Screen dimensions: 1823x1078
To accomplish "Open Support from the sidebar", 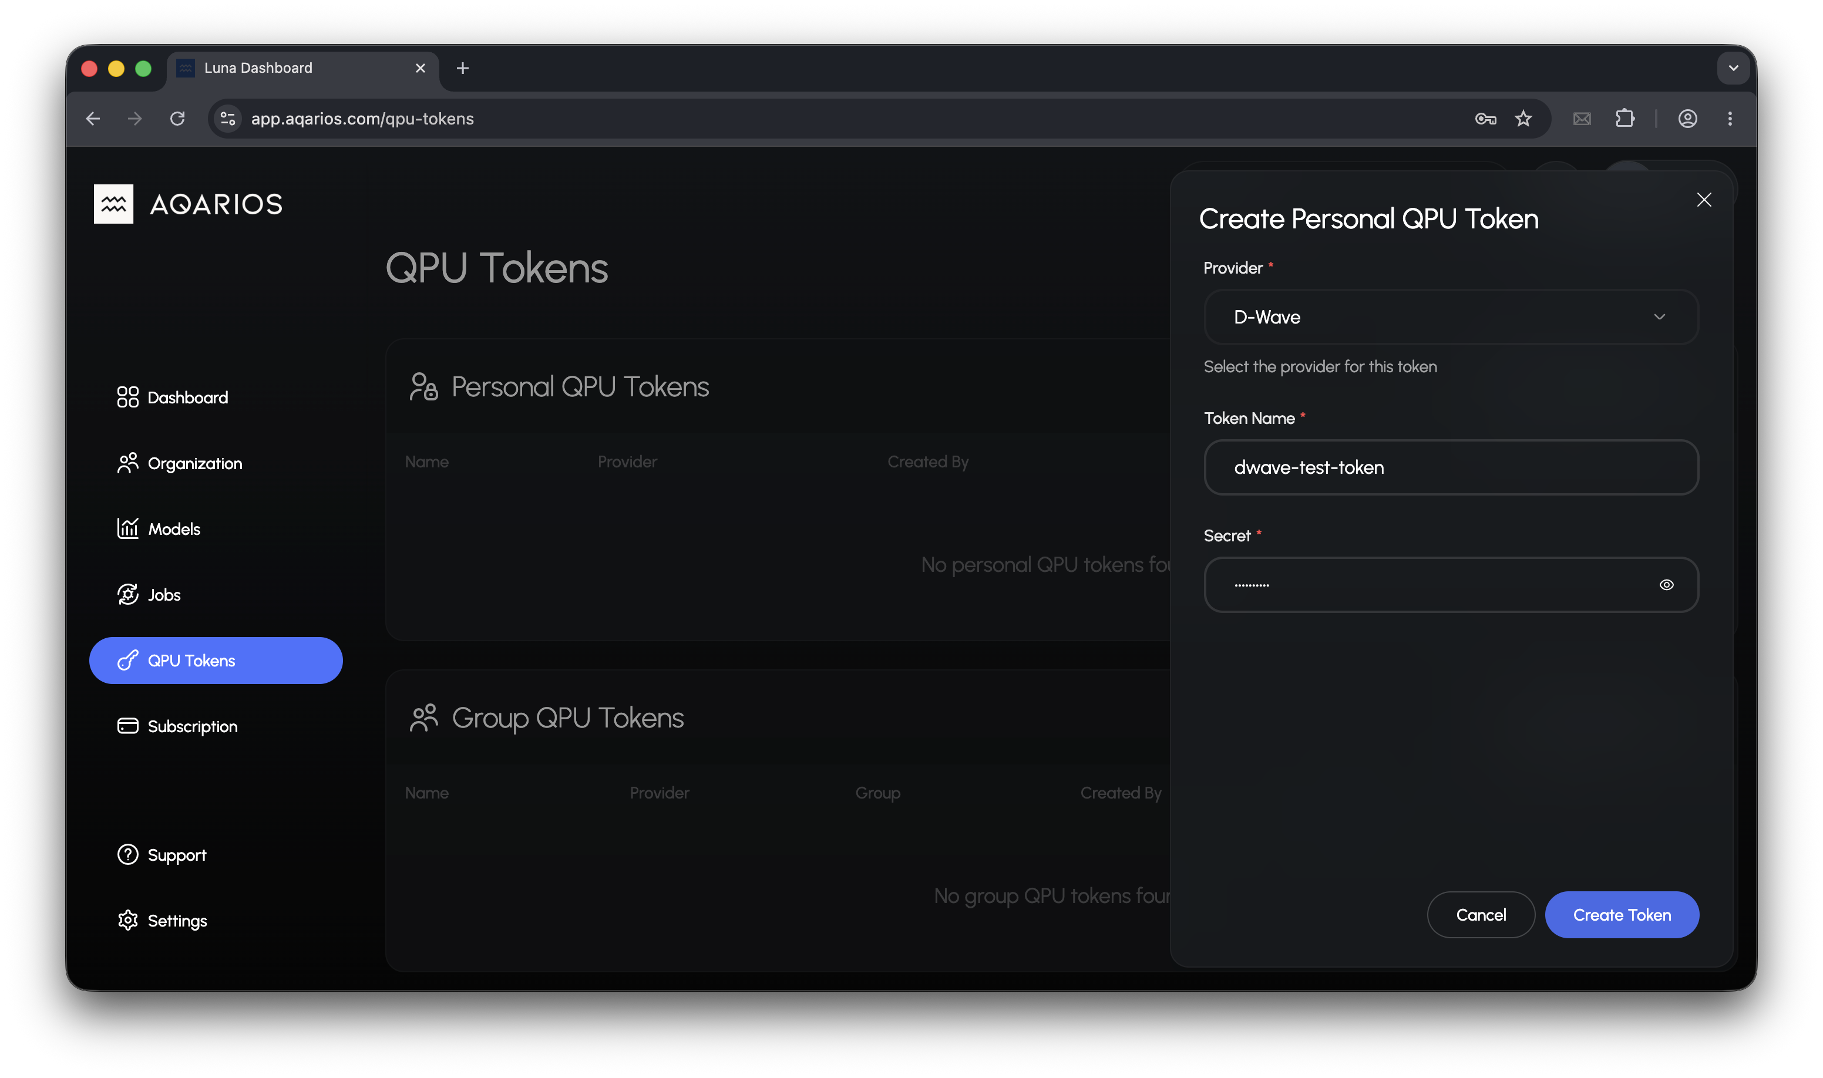I will [x=162, y=855].
